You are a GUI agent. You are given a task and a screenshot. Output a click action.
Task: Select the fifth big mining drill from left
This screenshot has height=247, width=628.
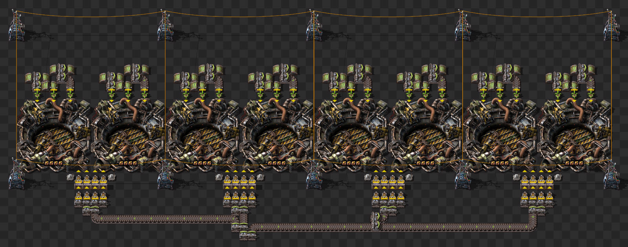click(351, 135)
